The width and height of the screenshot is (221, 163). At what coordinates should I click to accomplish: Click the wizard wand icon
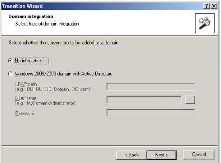pos(205,23)
